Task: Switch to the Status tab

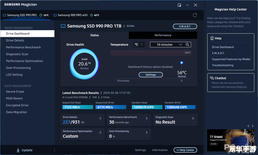Action: [94, 35]
